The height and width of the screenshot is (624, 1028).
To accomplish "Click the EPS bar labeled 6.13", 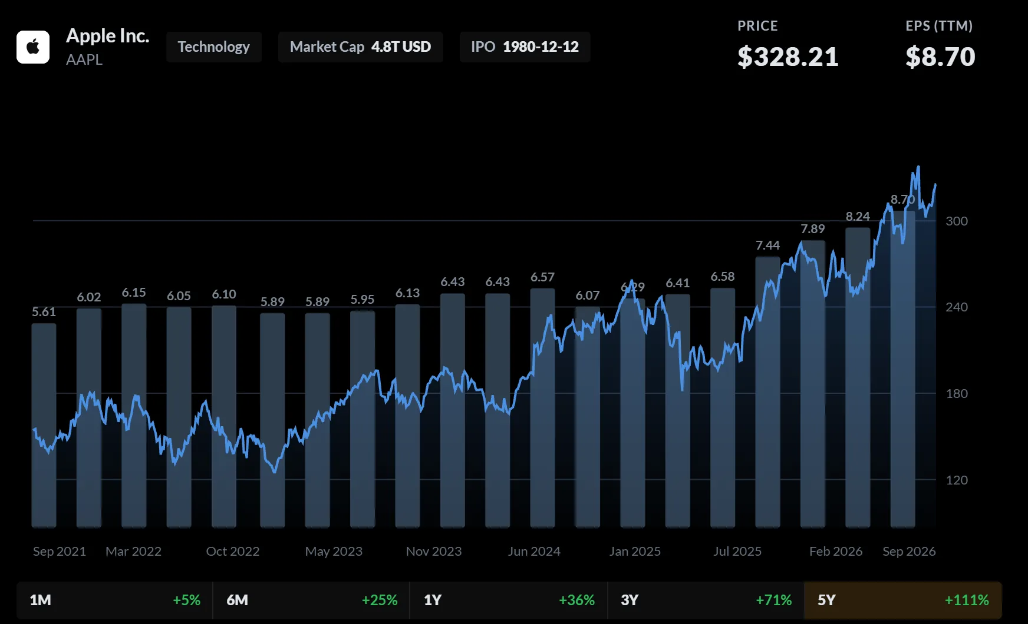I will click(x=407, y=416).
